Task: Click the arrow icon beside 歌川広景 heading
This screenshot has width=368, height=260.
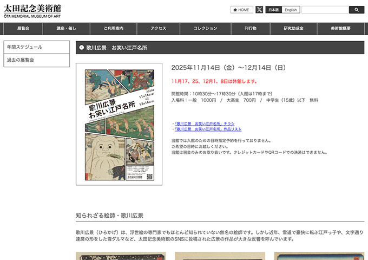Action: (x=81, y=48)
